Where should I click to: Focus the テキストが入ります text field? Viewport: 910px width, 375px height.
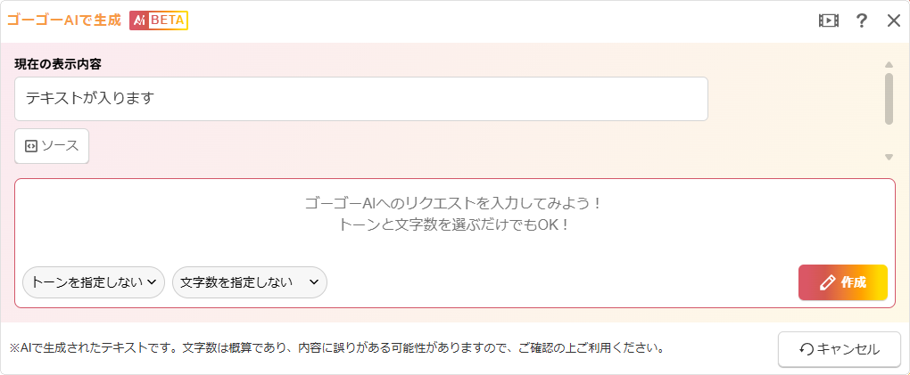tap(360, 99)
